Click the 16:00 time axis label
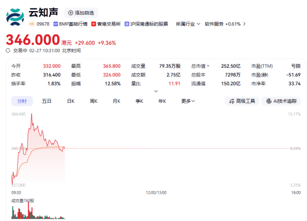 tap(296, 193)
